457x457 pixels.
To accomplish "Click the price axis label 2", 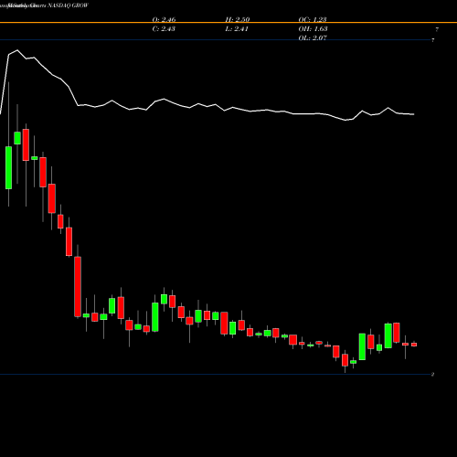I will [x=432, y=375].
